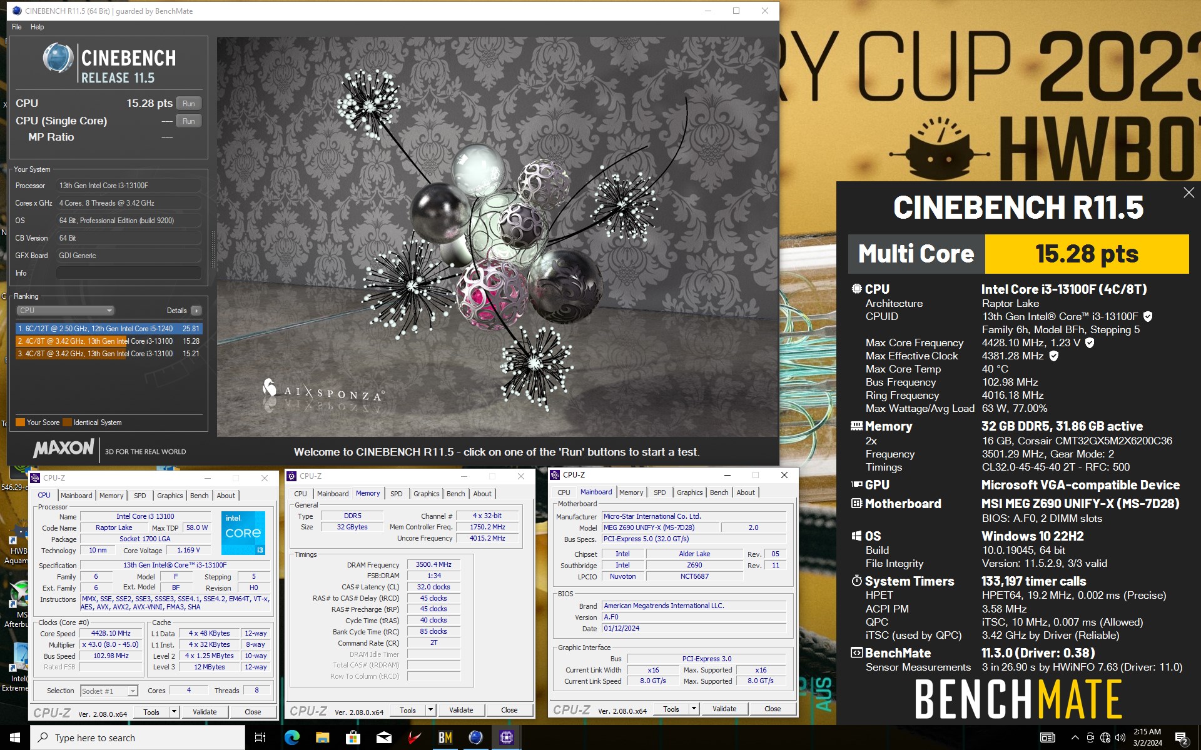Click Tools button in left CPU-Z window
1201x750 pixels.
(151, 712)
